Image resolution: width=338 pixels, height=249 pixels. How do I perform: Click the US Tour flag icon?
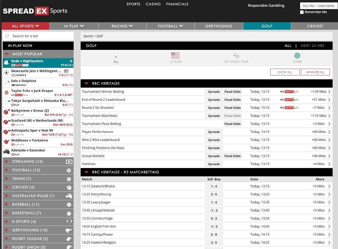[175, 55]
